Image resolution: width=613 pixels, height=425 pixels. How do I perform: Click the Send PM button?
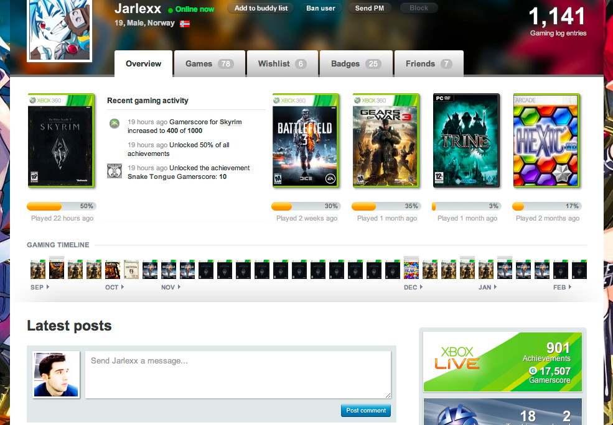(x=370, y=8)
